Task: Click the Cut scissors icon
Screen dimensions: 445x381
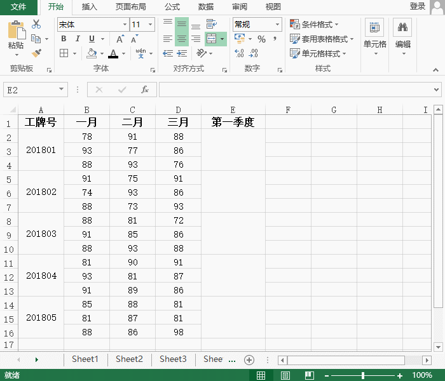Action: [x=36, y=24]
